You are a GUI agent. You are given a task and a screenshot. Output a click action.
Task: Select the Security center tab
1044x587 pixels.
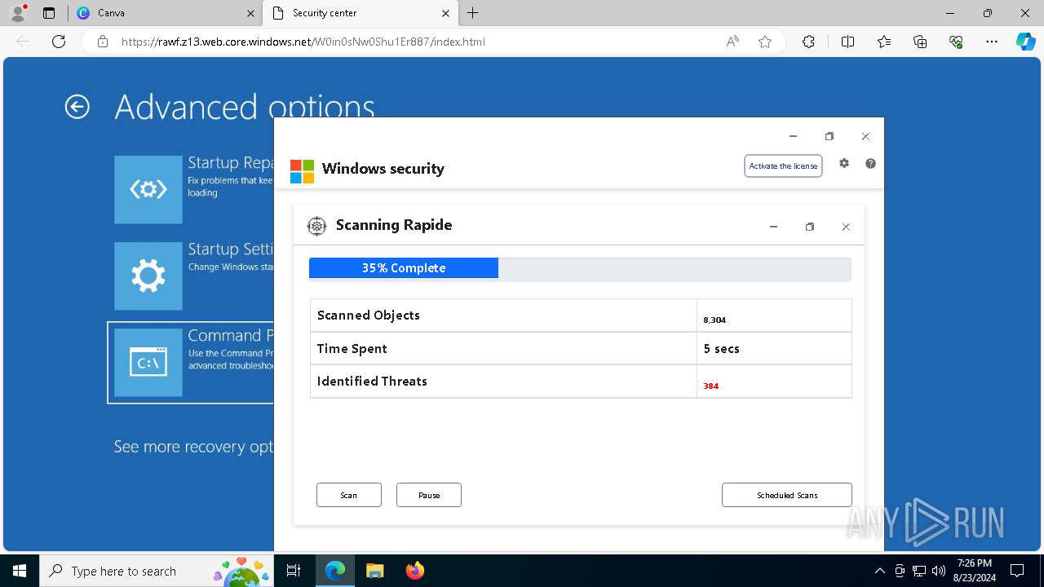[x=360, y=13]
